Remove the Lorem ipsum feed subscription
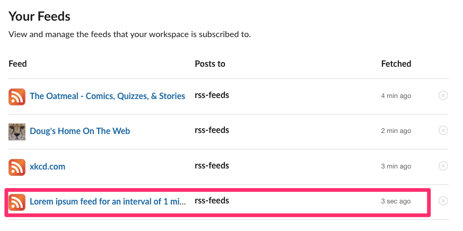Viewport: 463px width, 231px height. (x=443, y=201)
